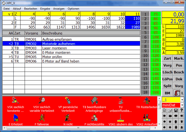This screenshot has height=132, width=186.
Task: Click the floppy disk save icon
Action: 176,110
